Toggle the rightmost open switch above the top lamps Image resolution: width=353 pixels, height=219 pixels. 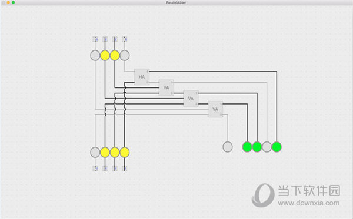point(125,39)
